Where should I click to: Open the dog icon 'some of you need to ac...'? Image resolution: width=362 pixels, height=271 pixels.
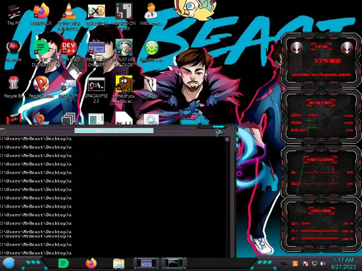coord(124,89)
